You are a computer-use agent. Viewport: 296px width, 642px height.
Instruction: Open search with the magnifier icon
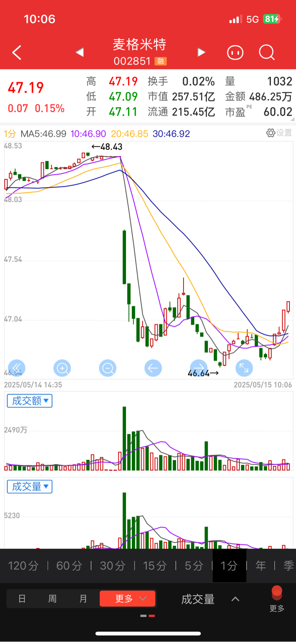pos(267,52)
